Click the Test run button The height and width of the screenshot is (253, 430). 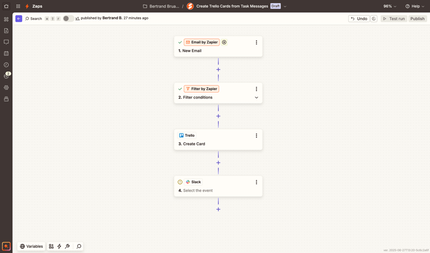(394, 18)
